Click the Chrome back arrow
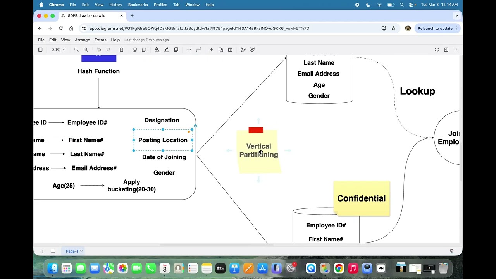The width and height of the screenshot is (496, 279). [40, 28]
